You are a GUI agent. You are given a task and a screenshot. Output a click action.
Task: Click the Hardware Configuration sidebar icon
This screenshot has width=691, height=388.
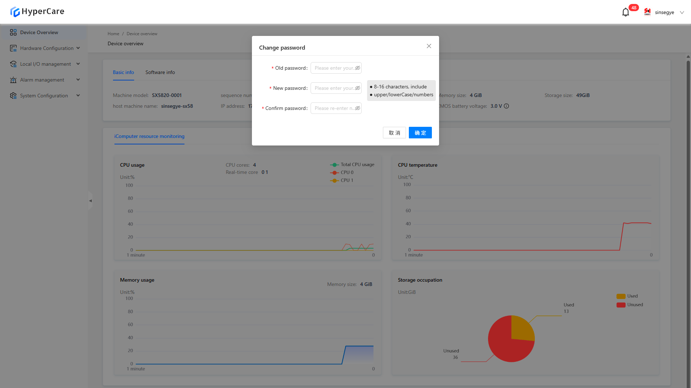click(13, 48)
